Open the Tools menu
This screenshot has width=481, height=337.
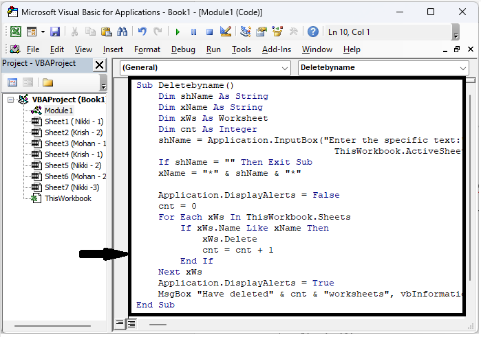coord(242,49)
